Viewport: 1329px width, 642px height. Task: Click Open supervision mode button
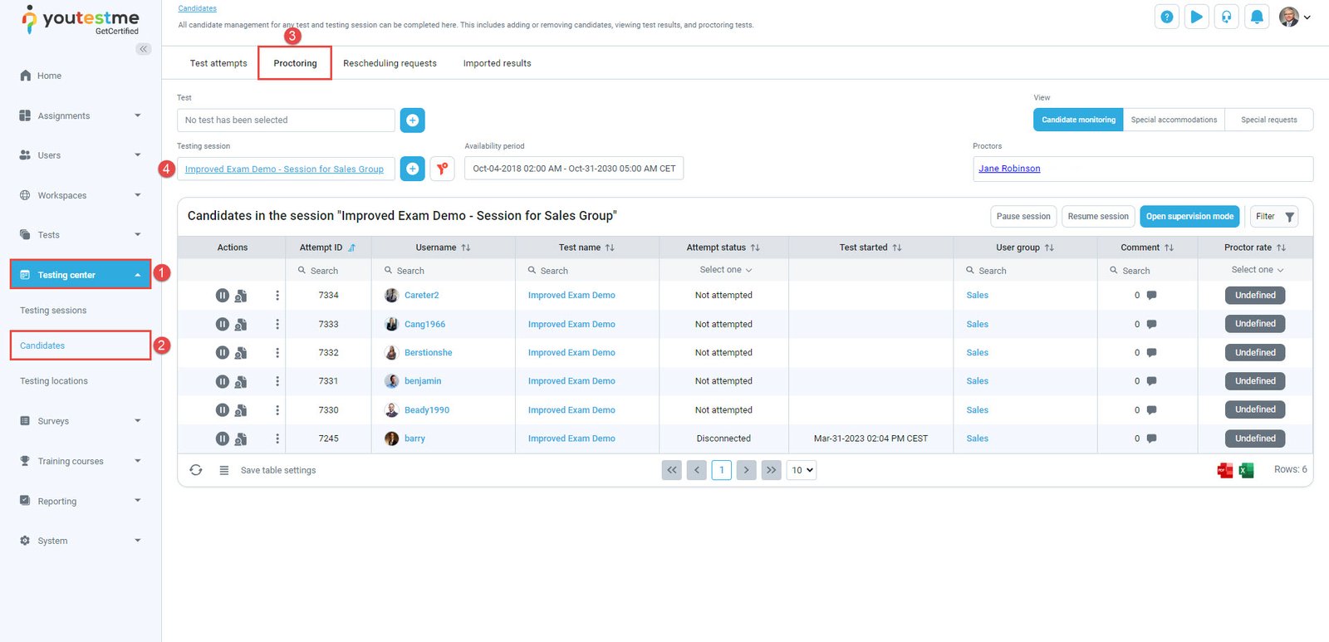tap(1189, 216)
